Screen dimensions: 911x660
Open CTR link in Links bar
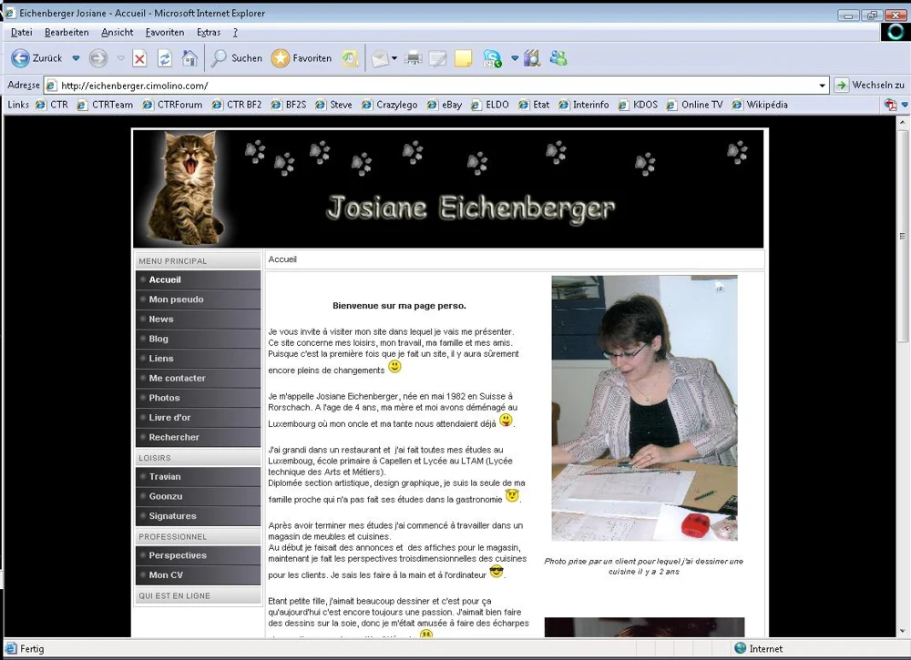pyautogui.click(x=52, y=105)
